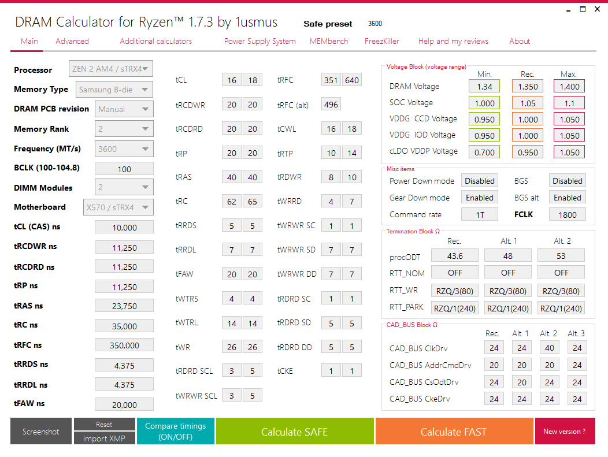The image size is (608, 457).
Task: Click the BCLK input field
Action: click(124, 169)
